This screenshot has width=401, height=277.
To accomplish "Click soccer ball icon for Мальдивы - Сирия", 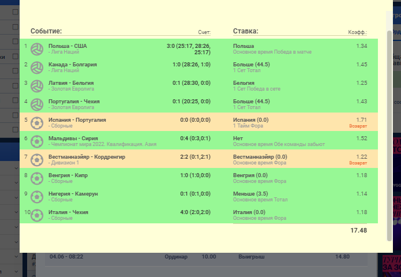I will [x=37, y=141].
